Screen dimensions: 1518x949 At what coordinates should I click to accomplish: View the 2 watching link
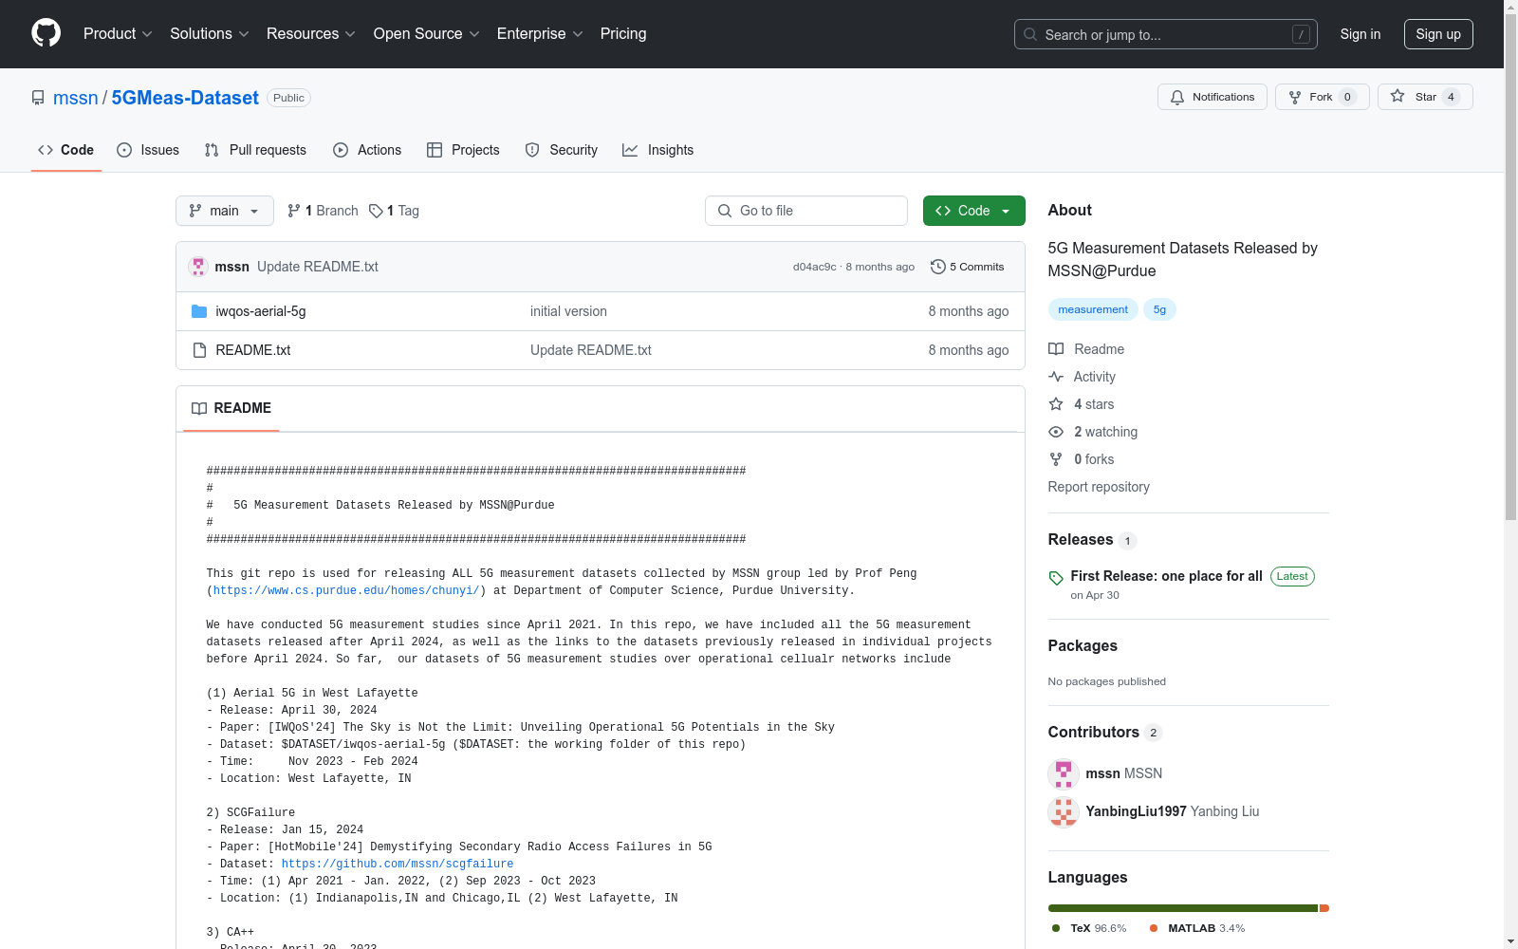coord(1093,432)
